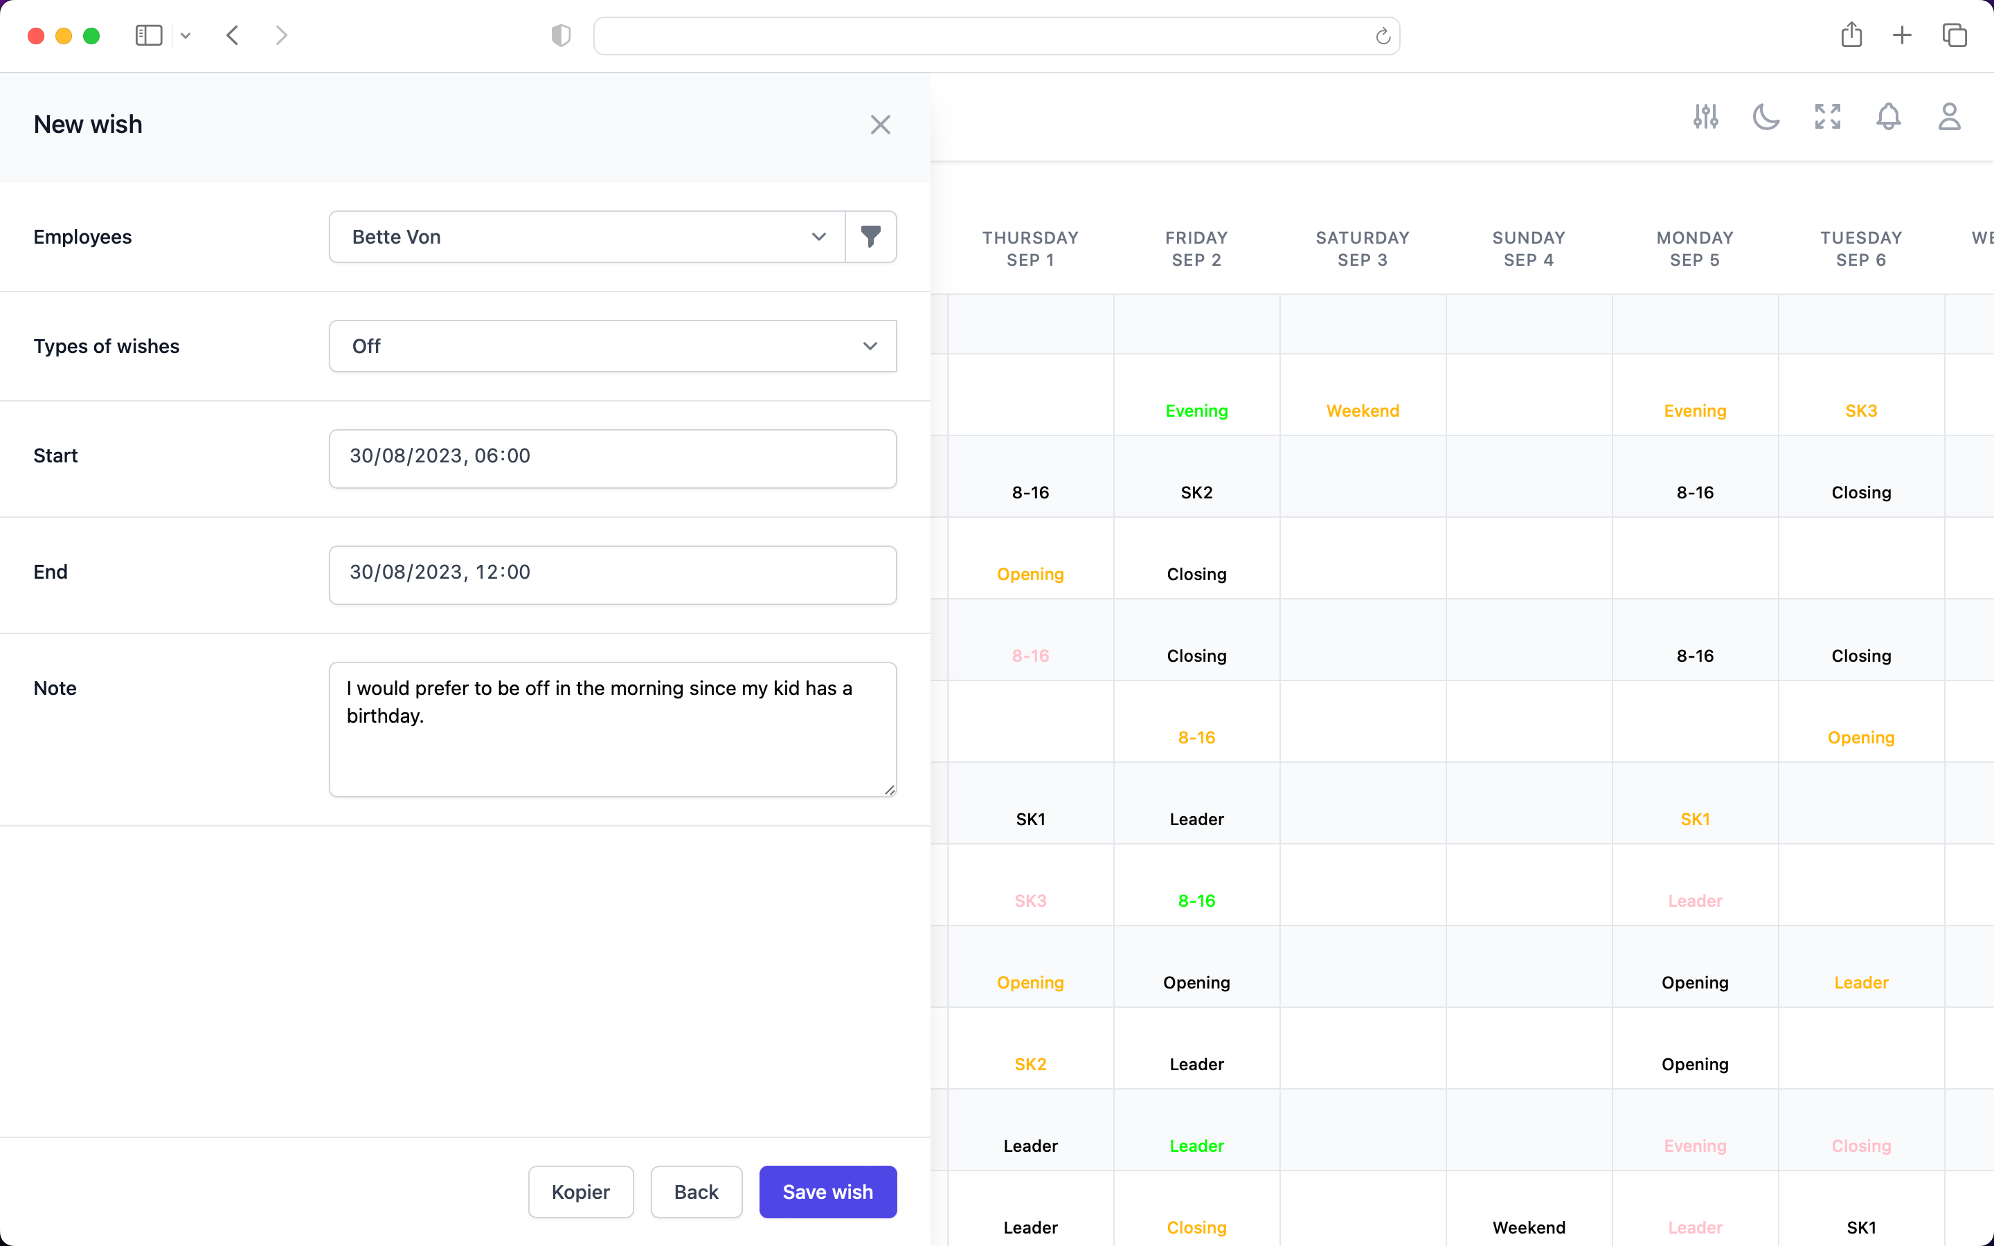The image size is (1994, 1246).
Task: Enter fullscreen using expand arrows icon
Action: [x=1826, y=117]
